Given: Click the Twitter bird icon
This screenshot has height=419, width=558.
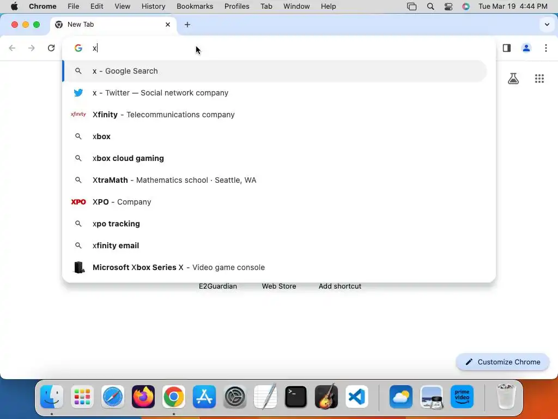Looking at the screenshot, I should click(x=78, y=93).
